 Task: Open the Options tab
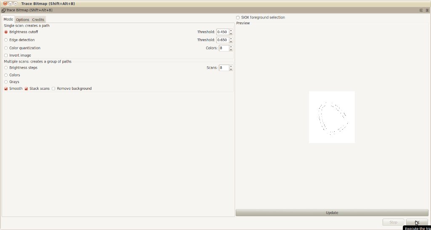(x=23, y=20)
